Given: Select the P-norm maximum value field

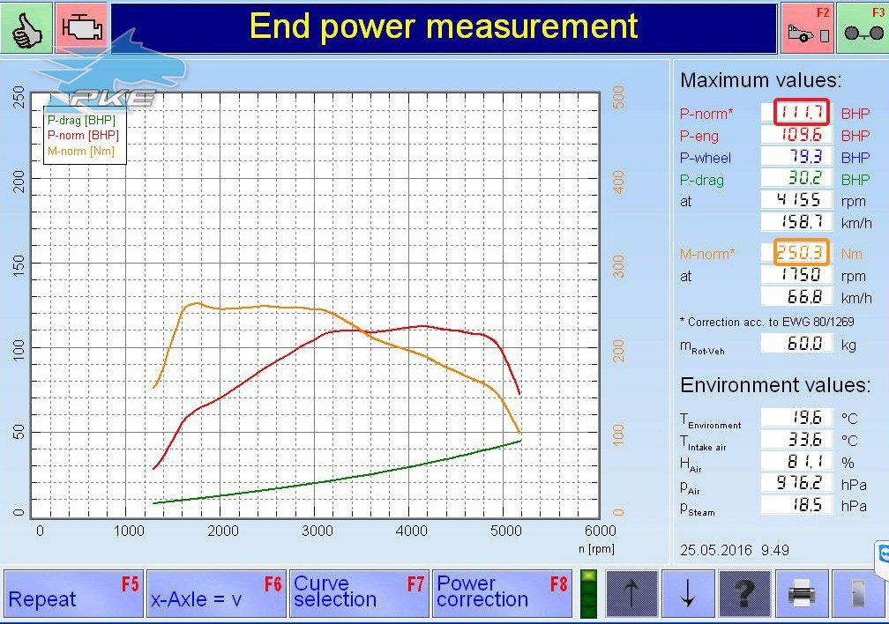Looking at the screenshot, I should click(x=802, y=113).
